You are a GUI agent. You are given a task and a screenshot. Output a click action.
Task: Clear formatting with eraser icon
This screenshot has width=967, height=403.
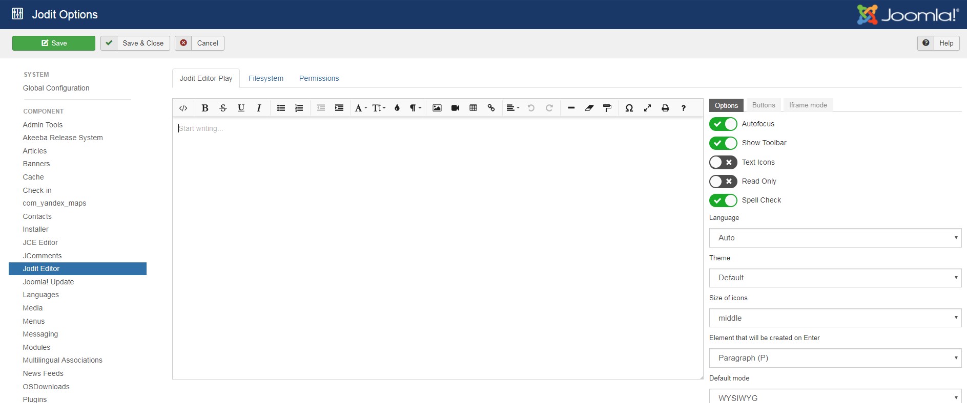point(589,108)
